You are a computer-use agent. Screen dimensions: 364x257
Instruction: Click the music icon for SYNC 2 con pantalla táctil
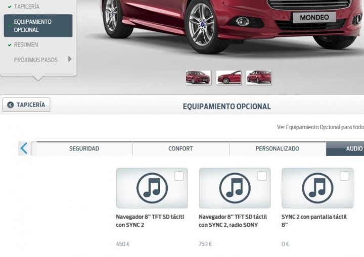pos(317,188)
